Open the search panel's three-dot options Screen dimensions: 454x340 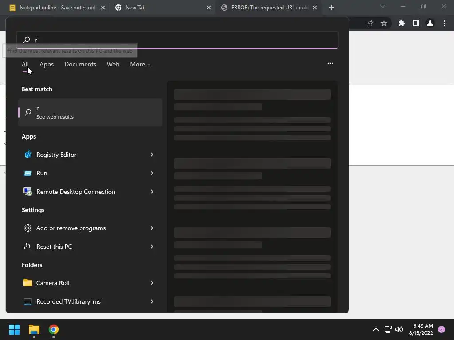330,63
